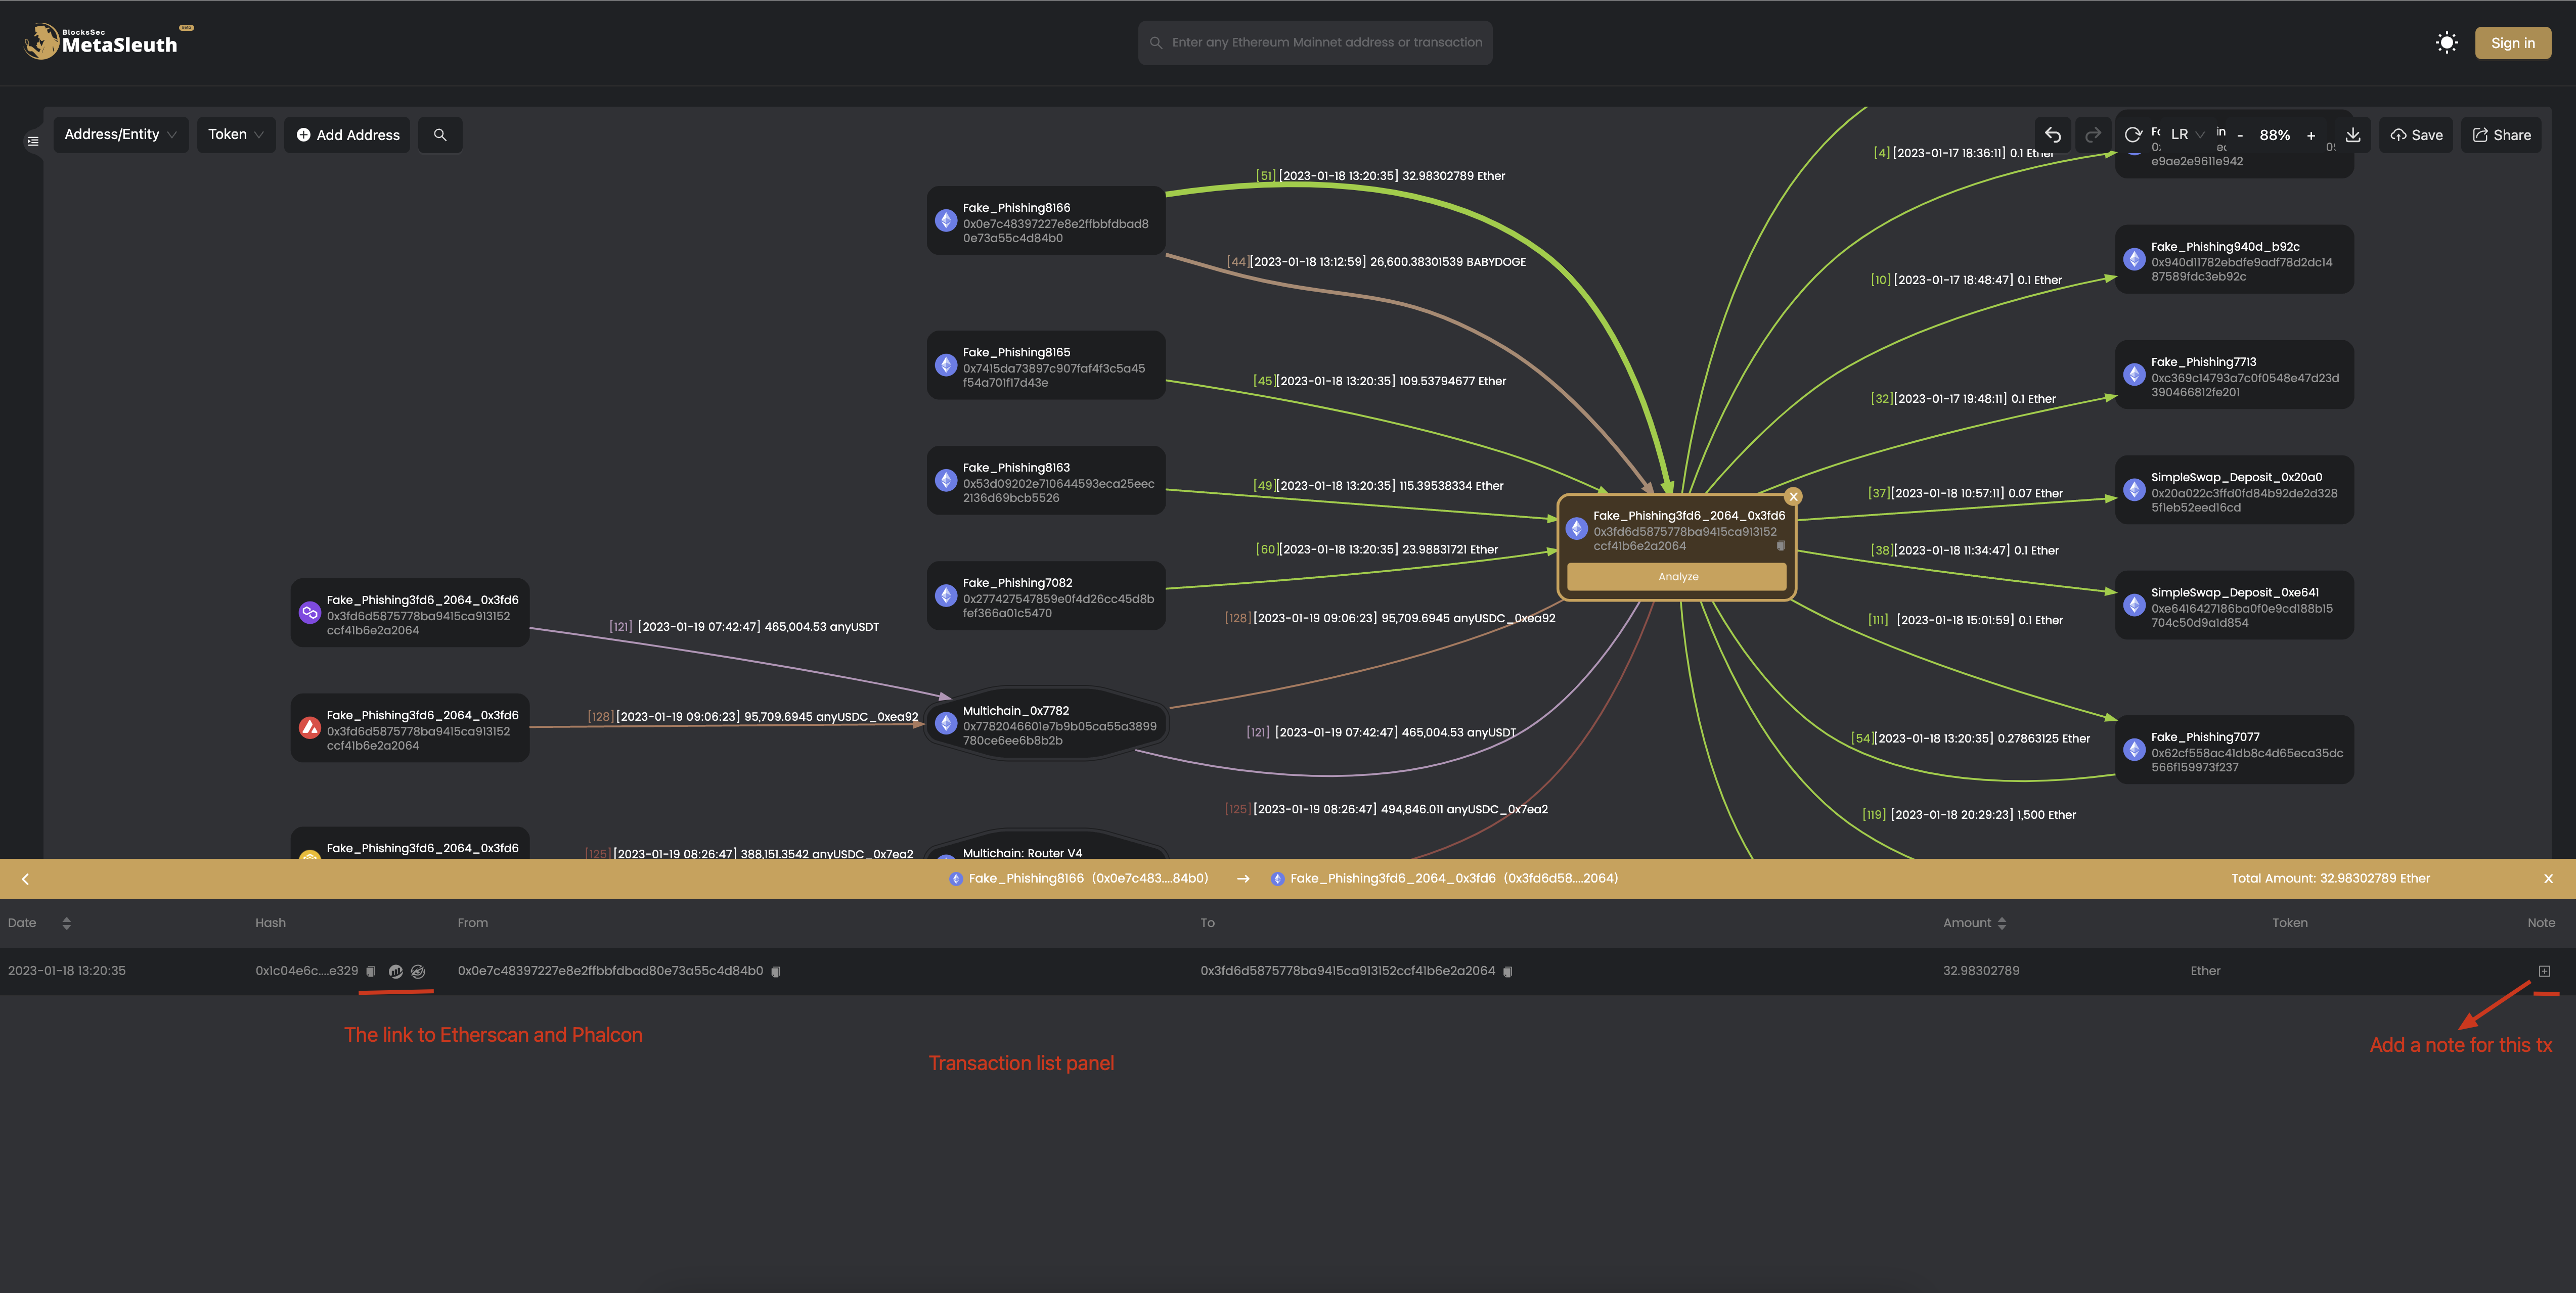This screenshot has height=1293, width=2576.
Task: Click the Sign in button
Action: pyautogui.click(x=2512, y=43)
